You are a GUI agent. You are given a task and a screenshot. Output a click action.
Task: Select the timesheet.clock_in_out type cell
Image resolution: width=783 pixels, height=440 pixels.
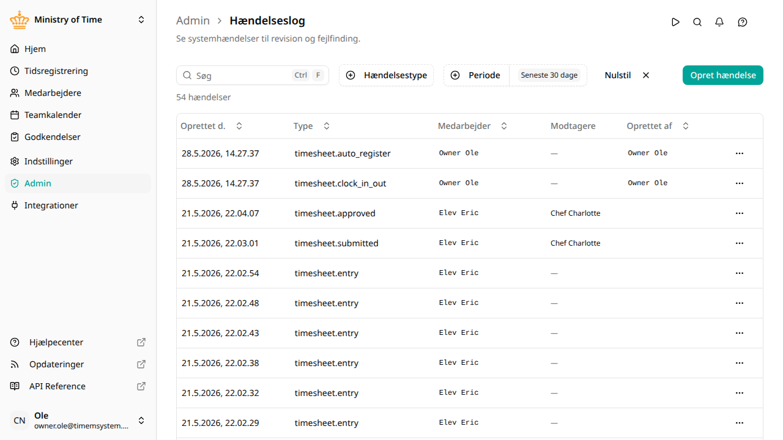coord(340,183)
